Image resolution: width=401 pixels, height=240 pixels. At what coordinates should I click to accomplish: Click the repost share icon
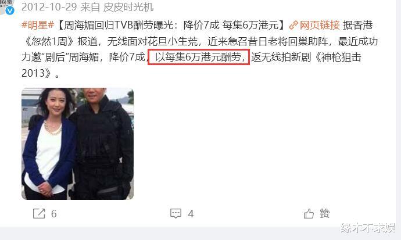coord(39,213)
